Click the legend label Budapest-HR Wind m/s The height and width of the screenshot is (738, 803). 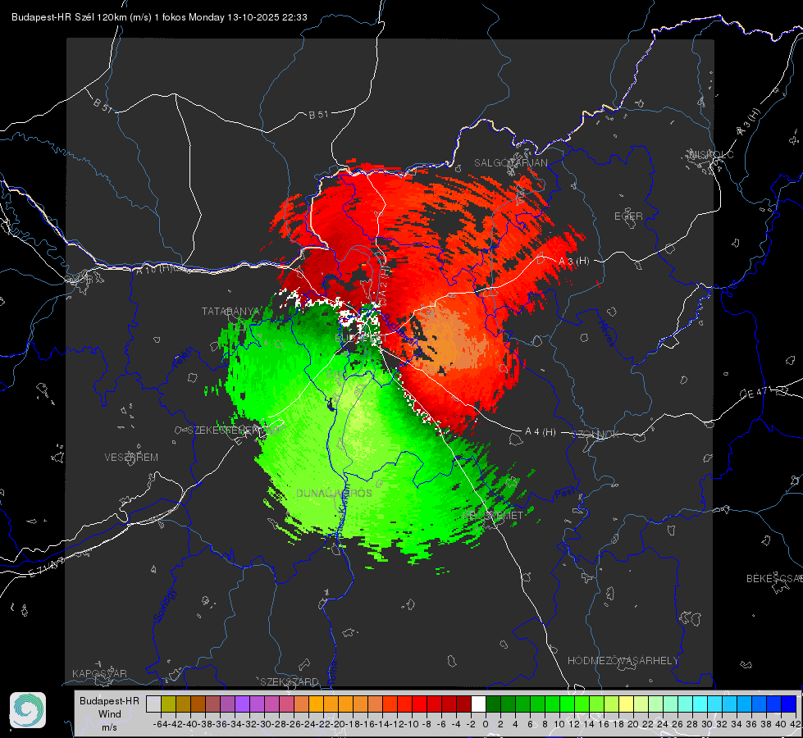coord(109,714)
